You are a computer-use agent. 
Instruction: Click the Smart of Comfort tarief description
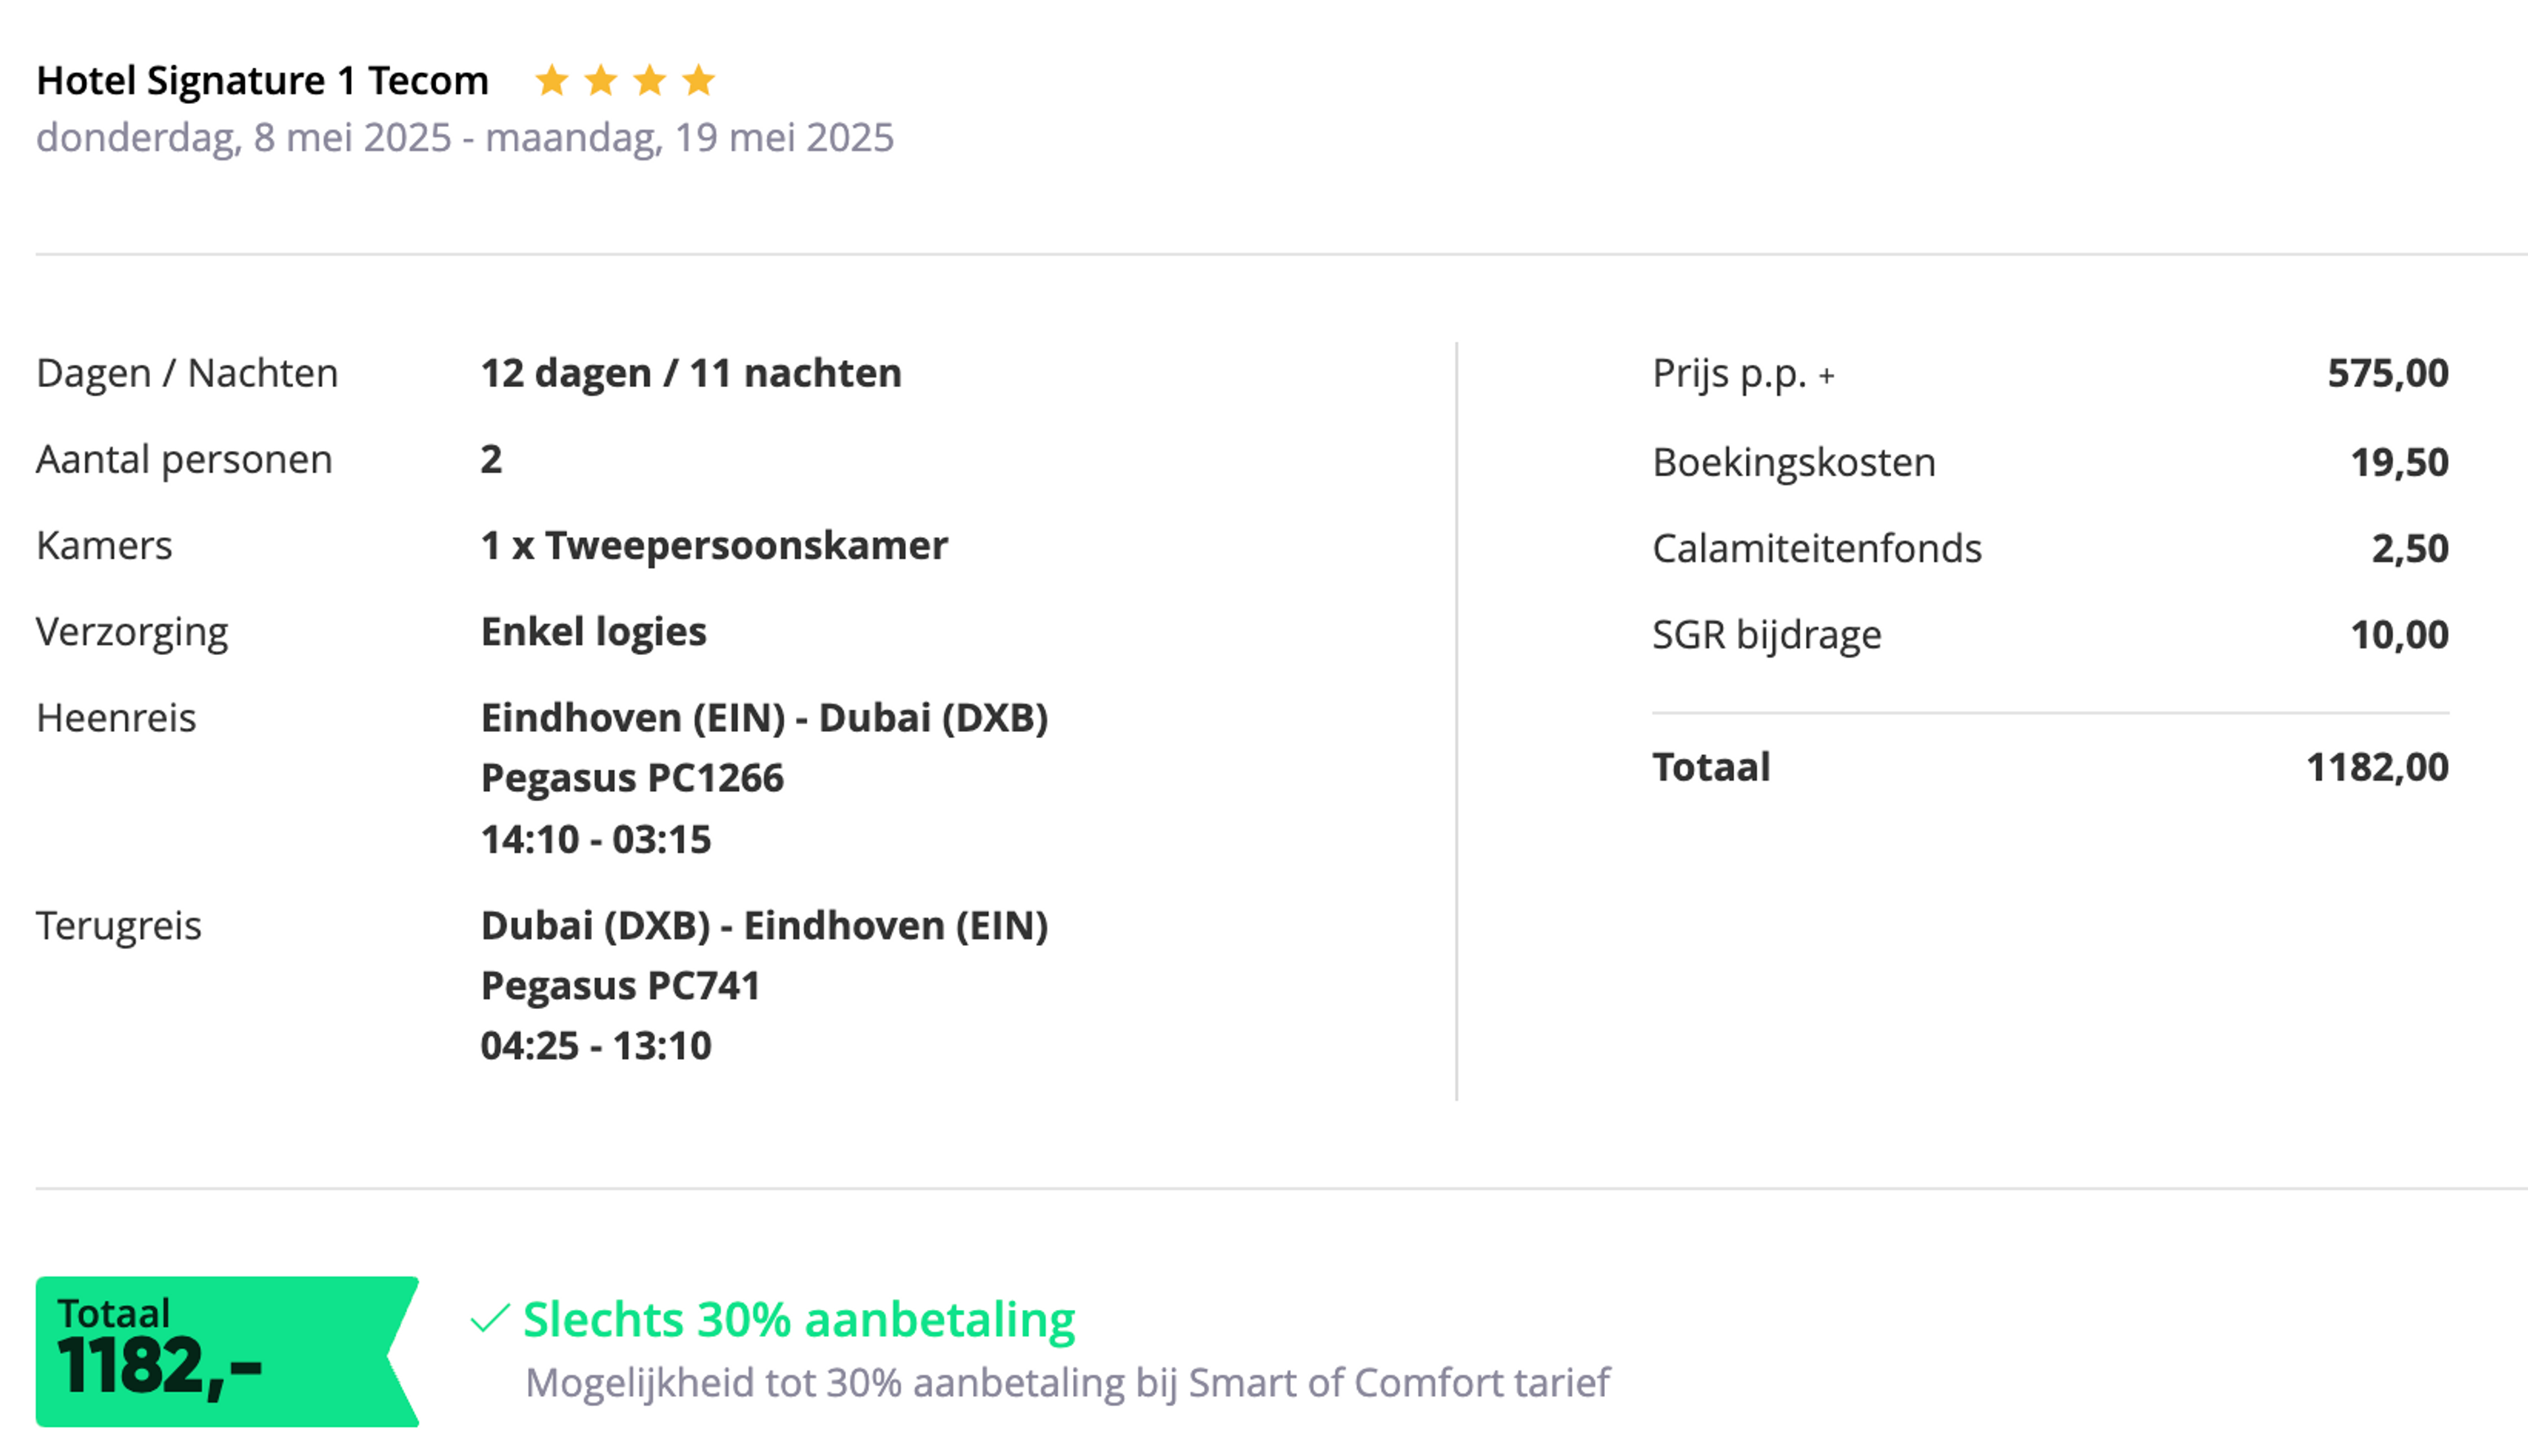[1067, 1383]
